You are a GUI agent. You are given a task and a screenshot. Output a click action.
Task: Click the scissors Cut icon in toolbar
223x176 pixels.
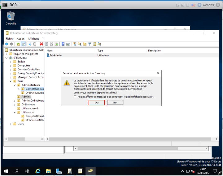pos(30,44)
